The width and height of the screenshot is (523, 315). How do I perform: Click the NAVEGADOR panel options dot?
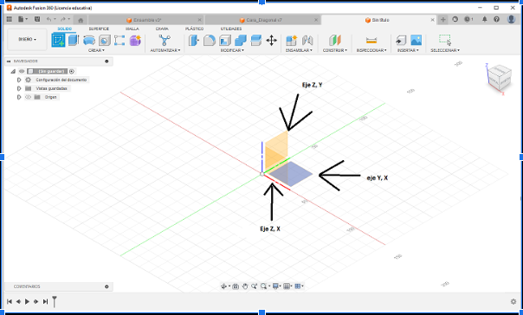tap(107, 61)
